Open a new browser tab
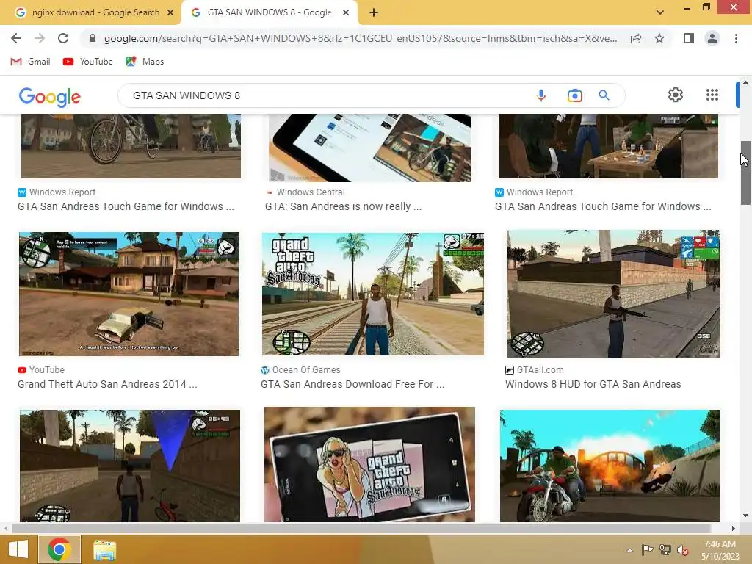Screen dimensions: 752x564 374,12
